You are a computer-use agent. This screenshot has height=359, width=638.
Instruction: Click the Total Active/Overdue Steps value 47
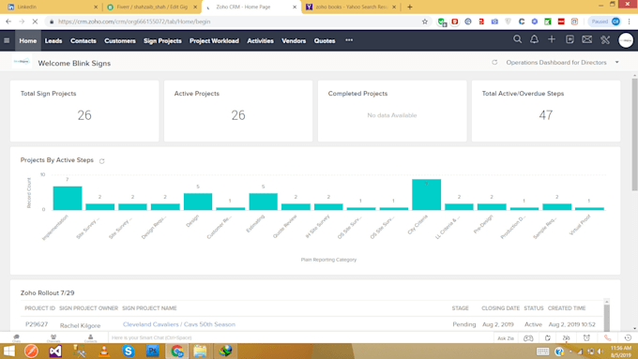(x=546, y=115)
